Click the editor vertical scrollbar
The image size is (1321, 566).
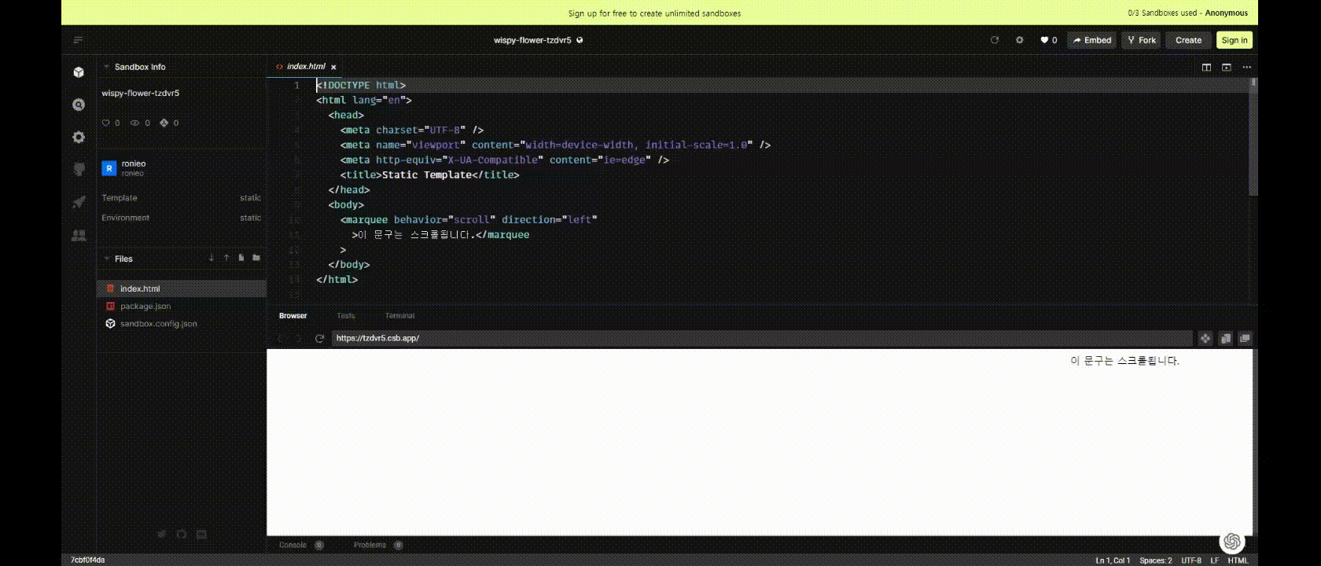click(1253, 138)
